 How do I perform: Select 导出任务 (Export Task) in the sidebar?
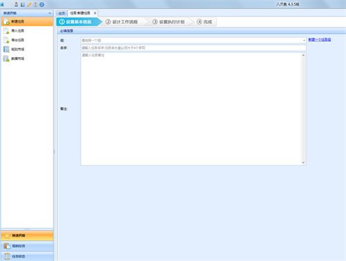[x=27, y=40]
